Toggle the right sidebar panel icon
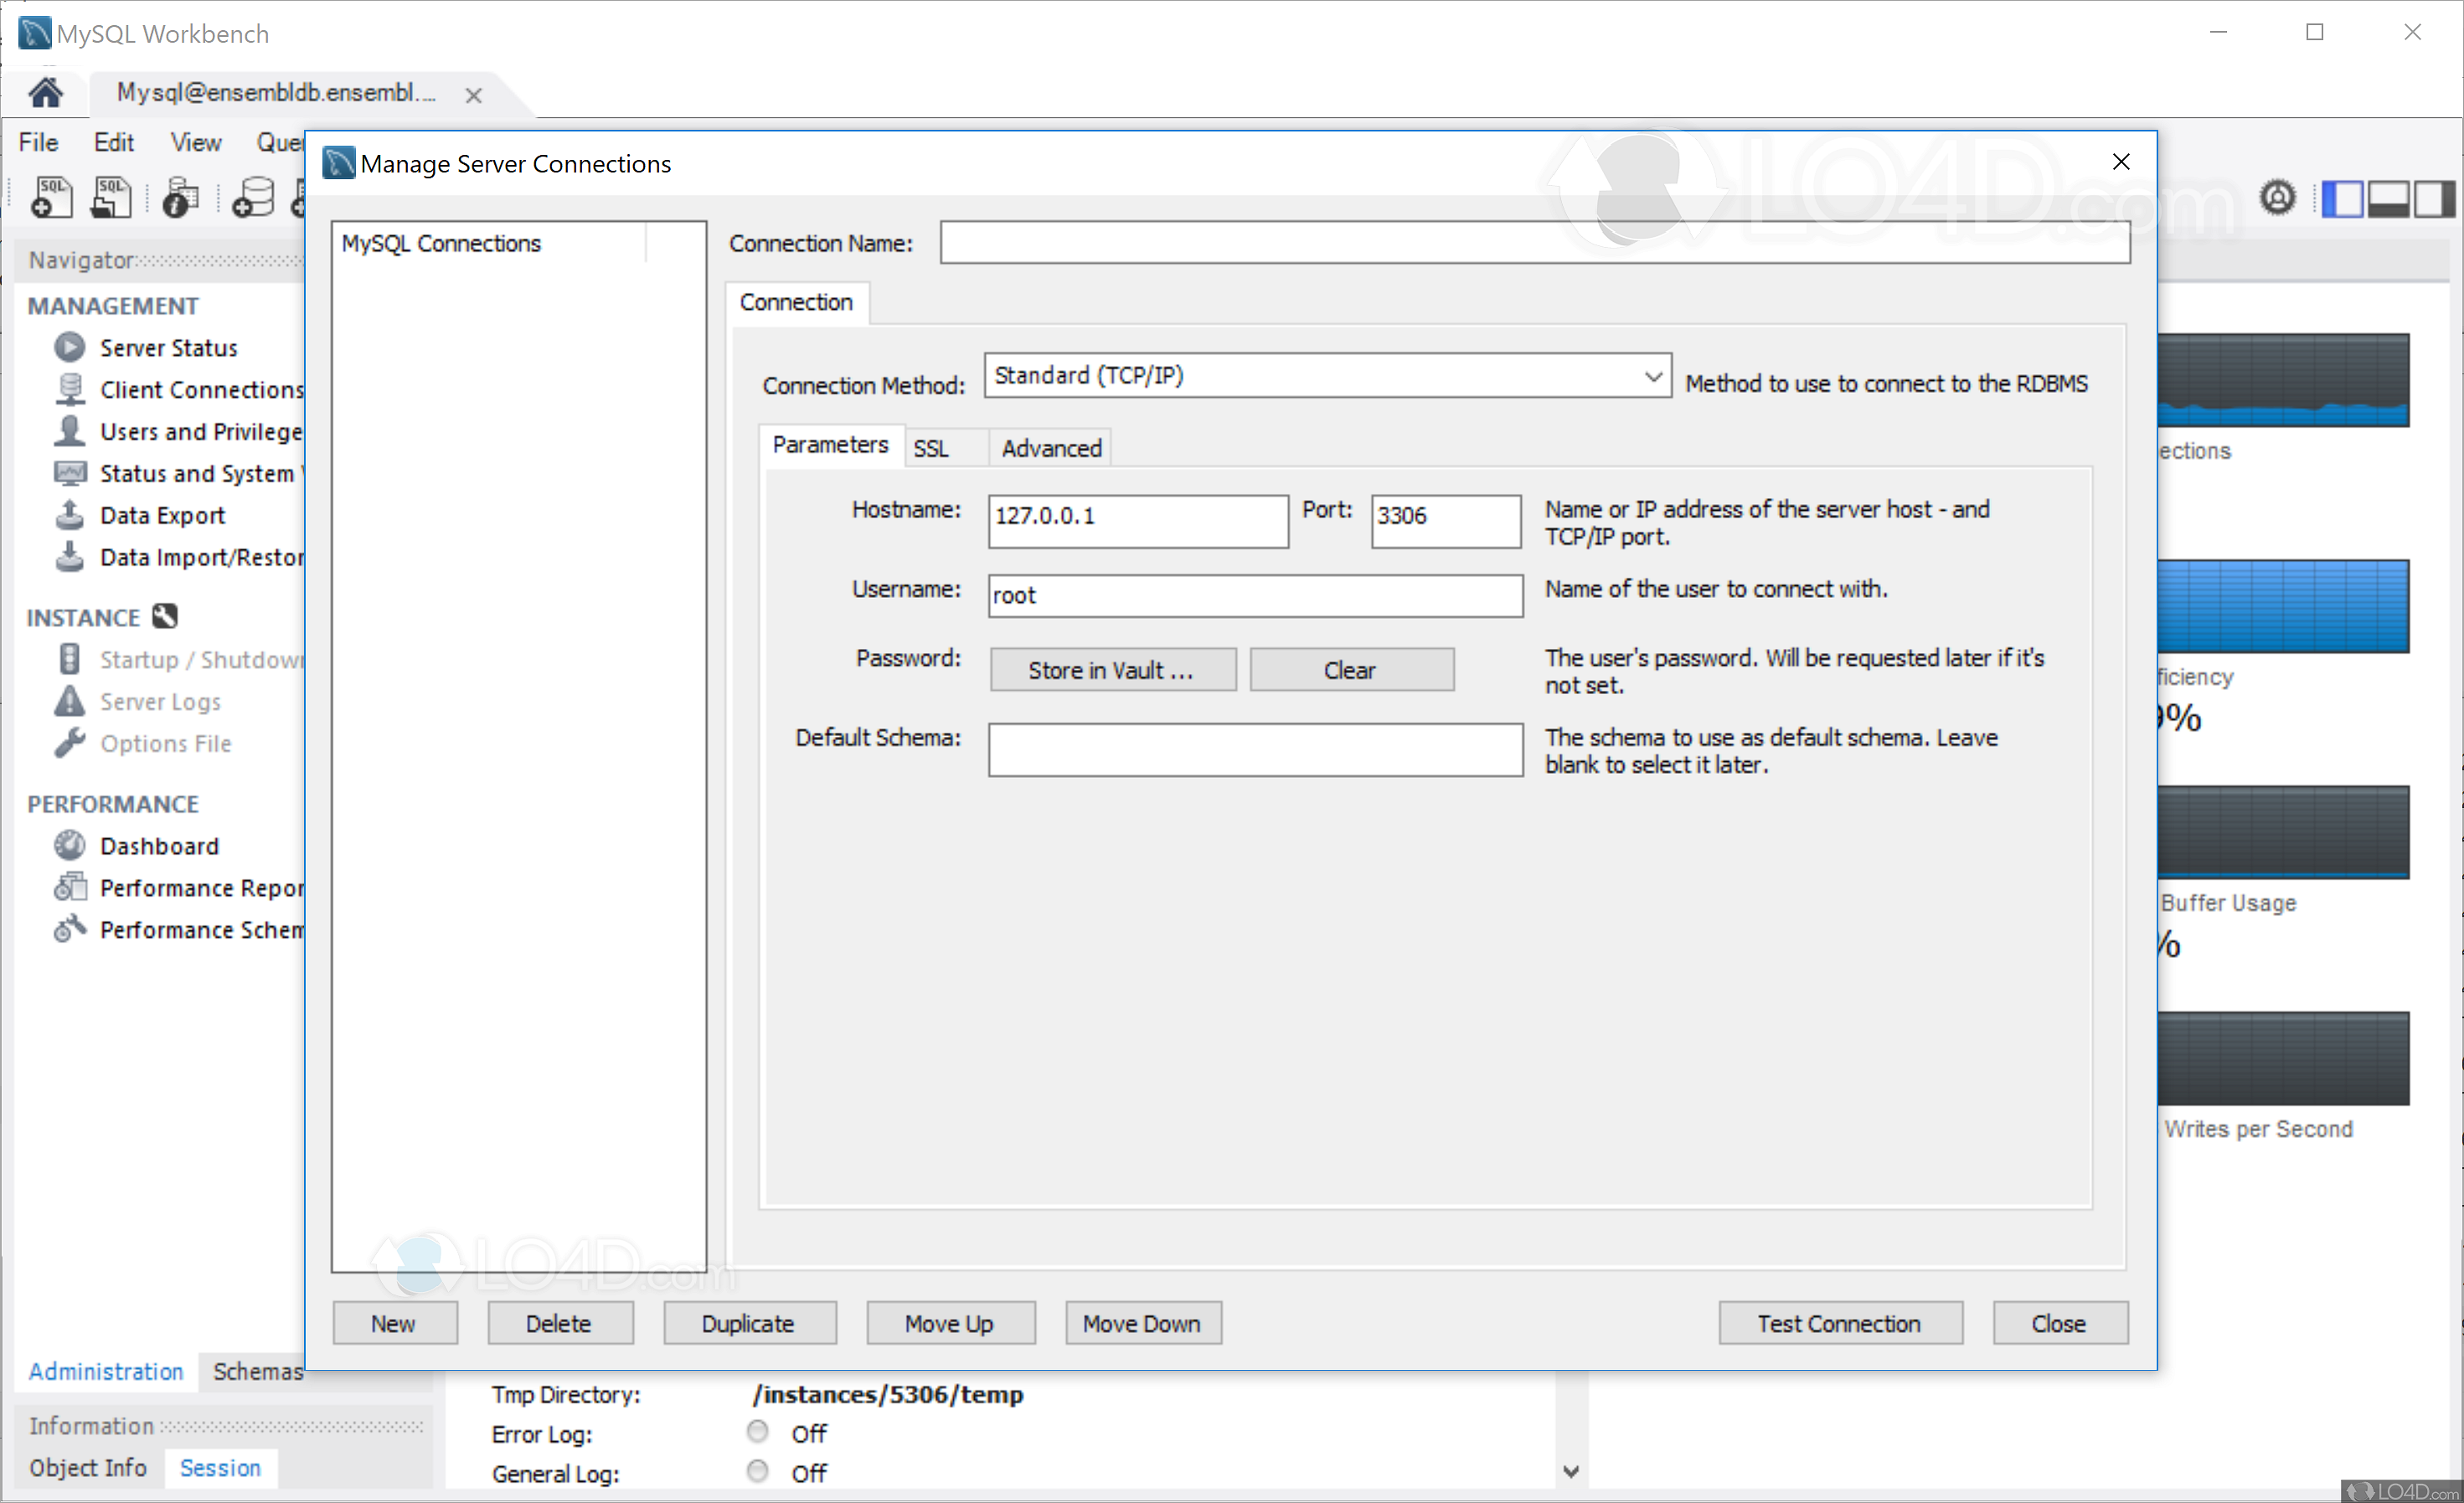Image resolution: width=2464 pixels, height=1503 pixels. pos(2433,198)
